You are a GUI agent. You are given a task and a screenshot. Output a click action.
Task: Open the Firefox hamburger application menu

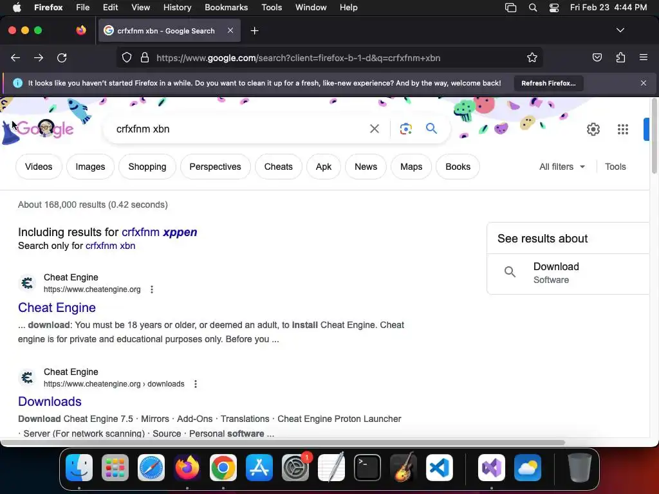644,57
